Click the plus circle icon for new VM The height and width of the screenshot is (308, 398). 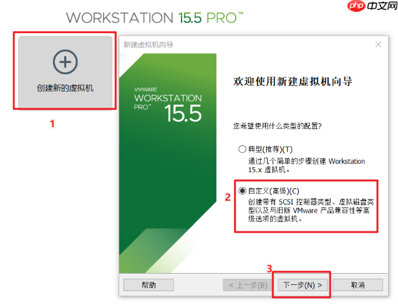tap(66, 62)
